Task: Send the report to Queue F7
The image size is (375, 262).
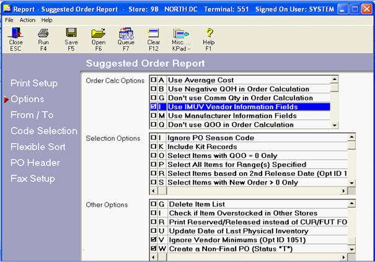Action: (126, 37)
